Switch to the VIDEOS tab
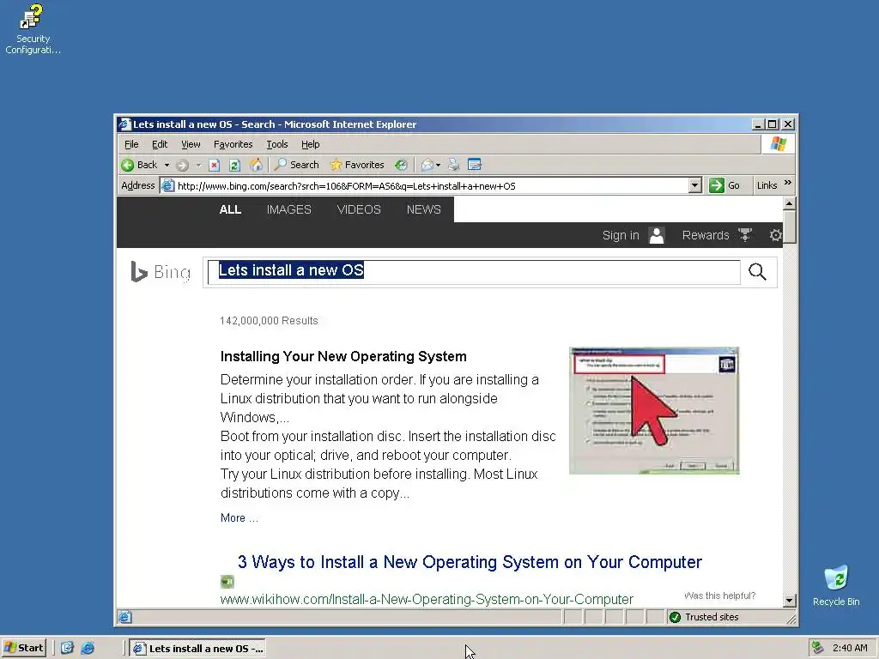 (x=359, y=209)
